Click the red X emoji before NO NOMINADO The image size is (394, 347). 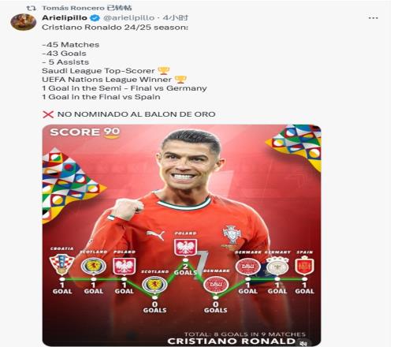click(x=48, y=114)
